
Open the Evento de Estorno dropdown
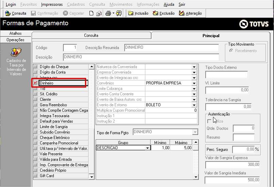click(x=194, y=105)
